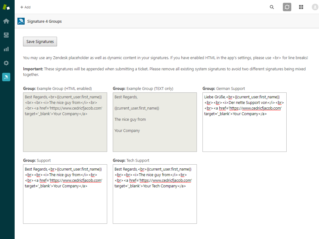The height and width of the screenshot is (239, 319).
Task: Click the 'Group: German Support' label
Action: point(224,89)
